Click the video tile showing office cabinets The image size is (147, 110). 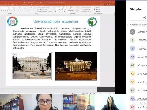click(16, 102)
